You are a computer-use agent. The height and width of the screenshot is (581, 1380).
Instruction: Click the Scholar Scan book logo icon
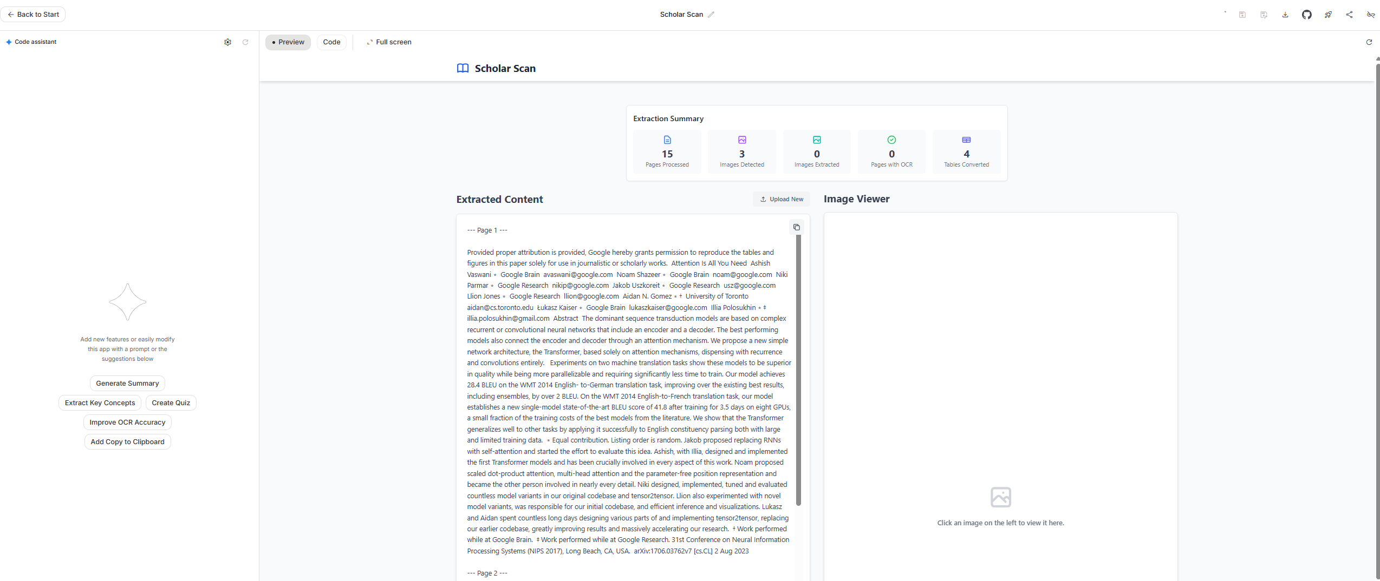click(463, 68)
